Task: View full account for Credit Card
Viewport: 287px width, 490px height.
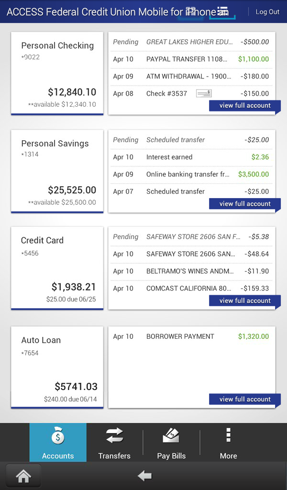Action: click(244, 301)
